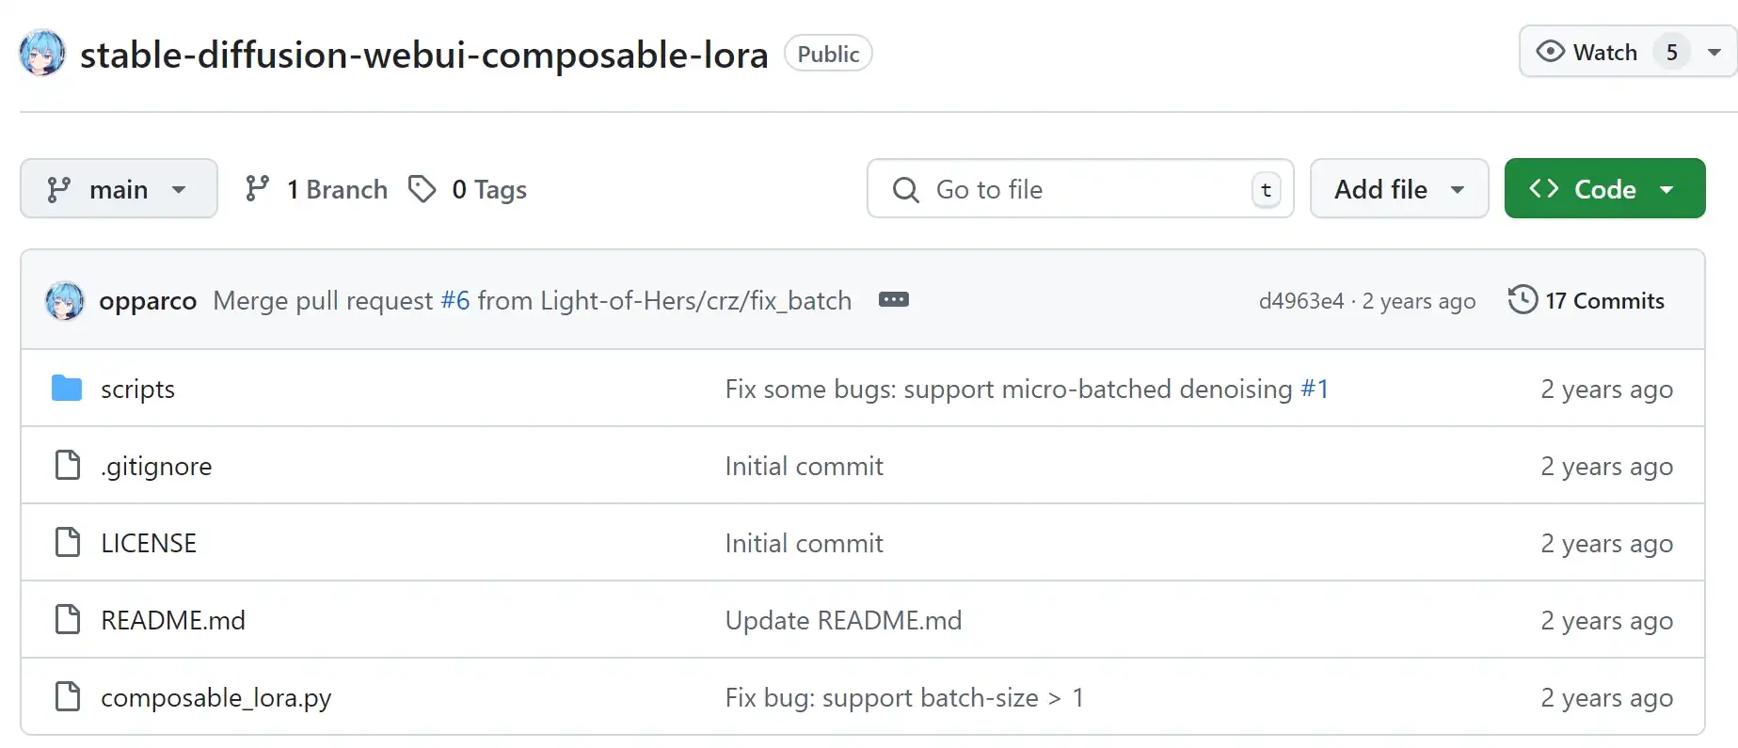The width and height of the screenshot is (1738, 748).
Task: Open the README.md file
Action: pos(173,620)
